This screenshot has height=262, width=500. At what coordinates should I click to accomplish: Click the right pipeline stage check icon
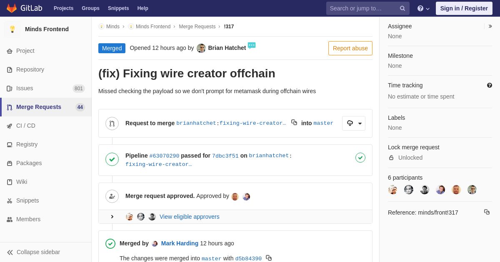[x=360, y=158]
